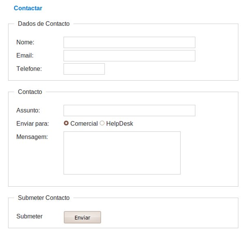Click the "Email:" label text
Screen dimensions: 244x238
pyautogui.click(x=25, y=55)
